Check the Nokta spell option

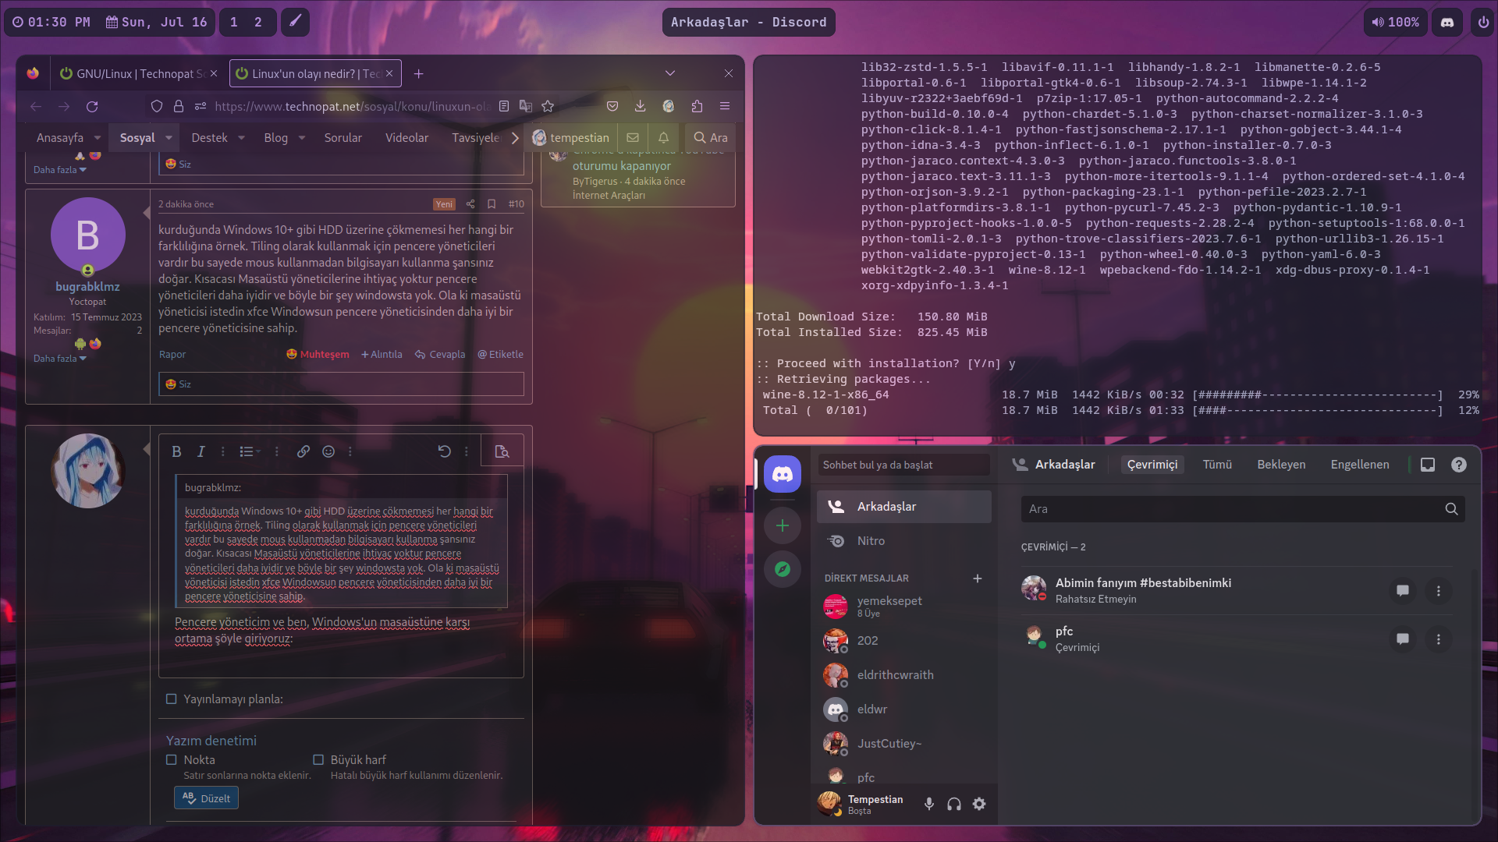172,760
